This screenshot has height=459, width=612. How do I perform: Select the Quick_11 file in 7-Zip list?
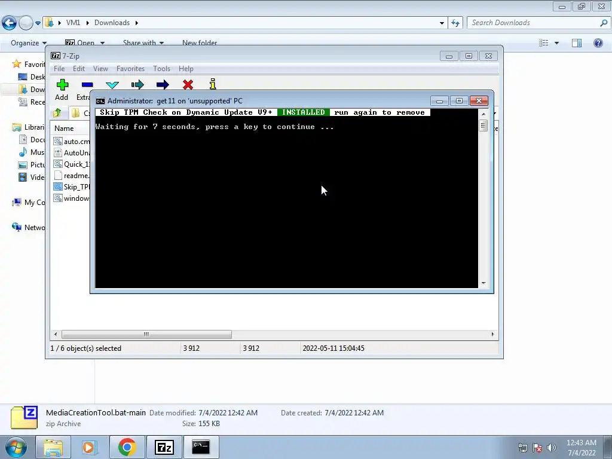[72, 164]
